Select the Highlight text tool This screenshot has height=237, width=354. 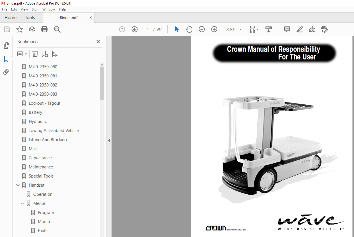(300, 29)
